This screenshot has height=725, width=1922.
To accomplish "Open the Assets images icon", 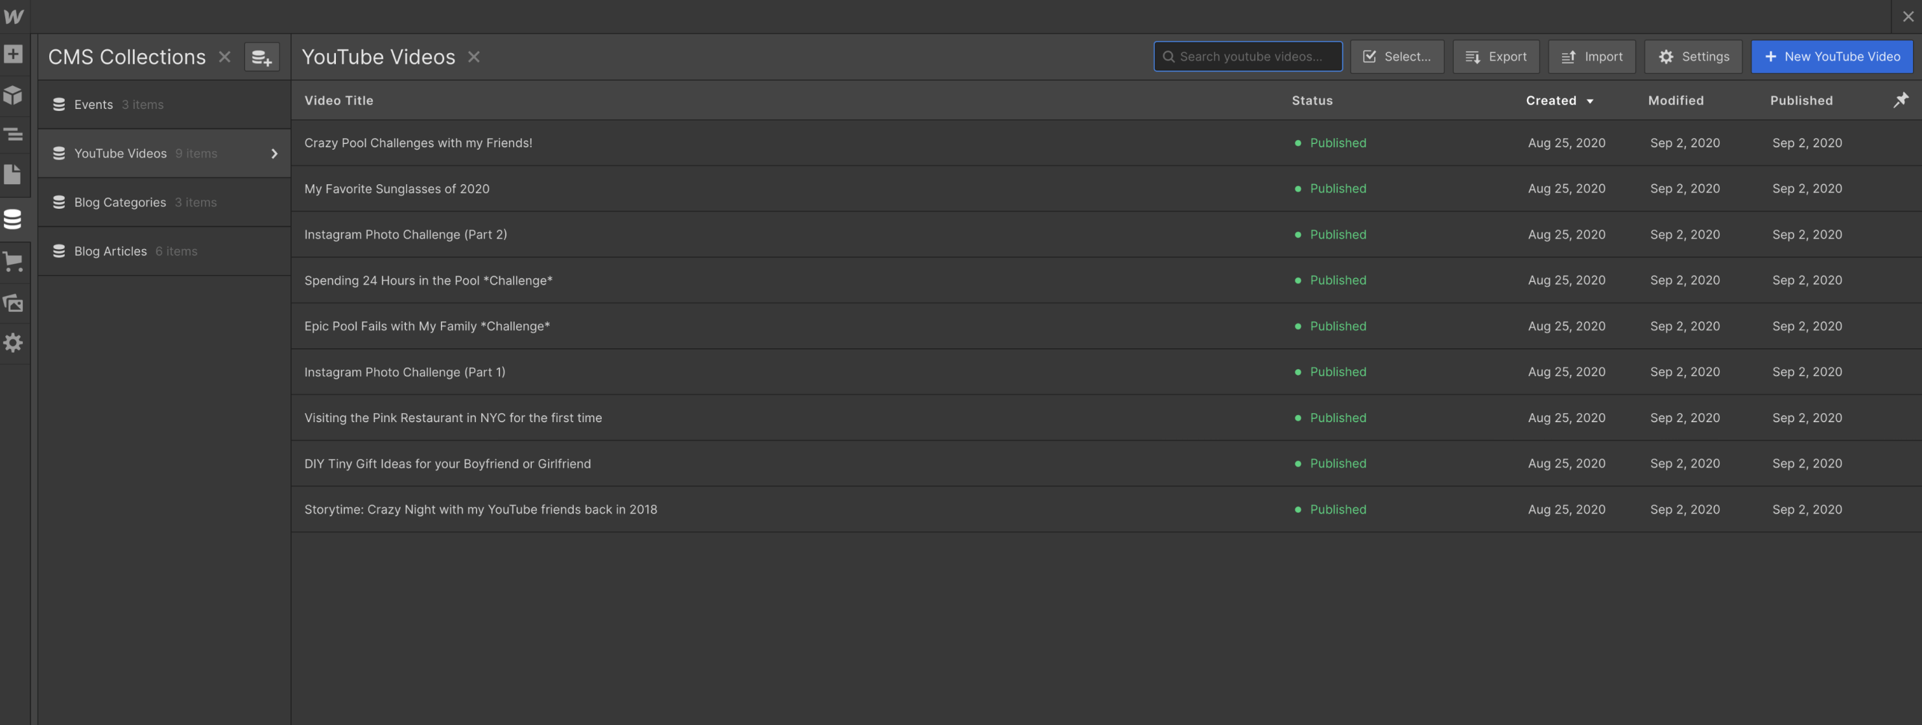I will 14,303.
